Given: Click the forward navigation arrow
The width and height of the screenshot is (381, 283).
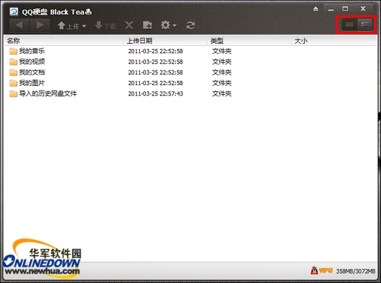Looking at the screenshot, I should (x=40, y=25).
